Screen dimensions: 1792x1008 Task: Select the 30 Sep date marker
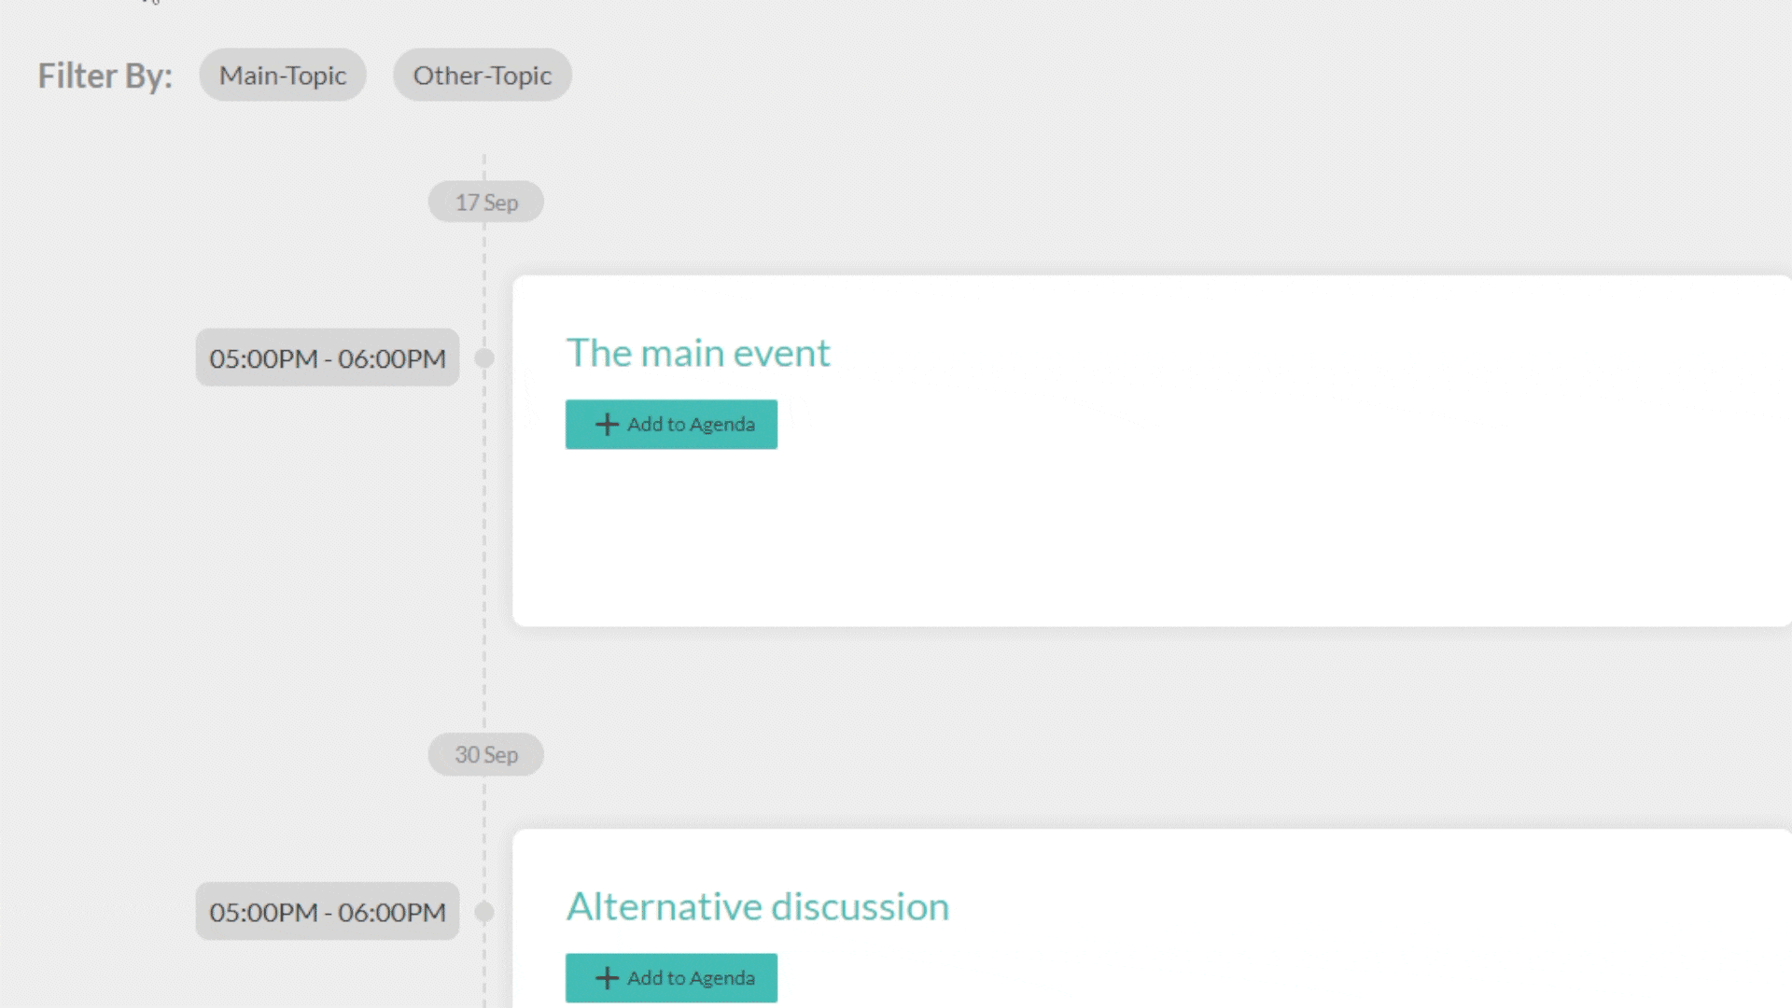coord(485,754)
